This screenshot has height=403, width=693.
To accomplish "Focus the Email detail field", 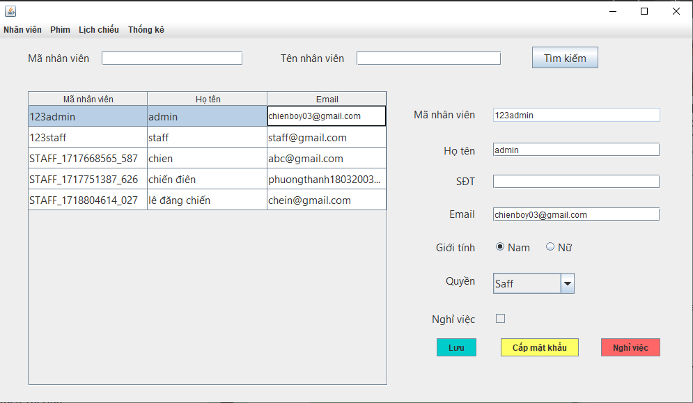I will pyautogui.click(x=576, y=214).
